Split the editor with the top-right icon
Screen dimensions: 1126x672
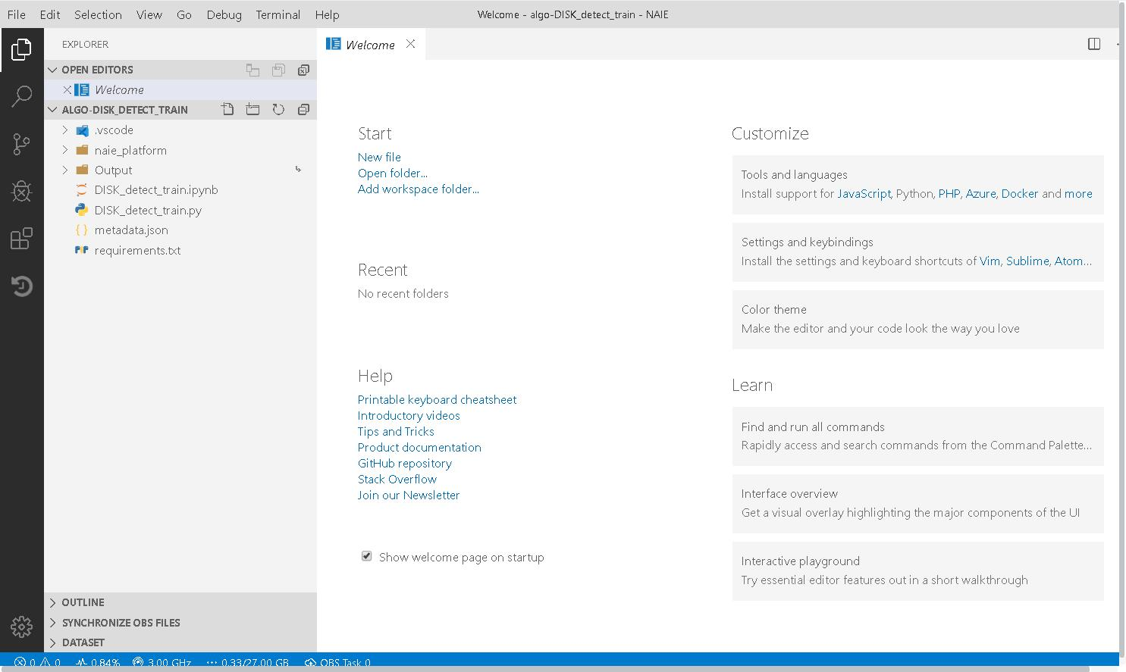1094,44
